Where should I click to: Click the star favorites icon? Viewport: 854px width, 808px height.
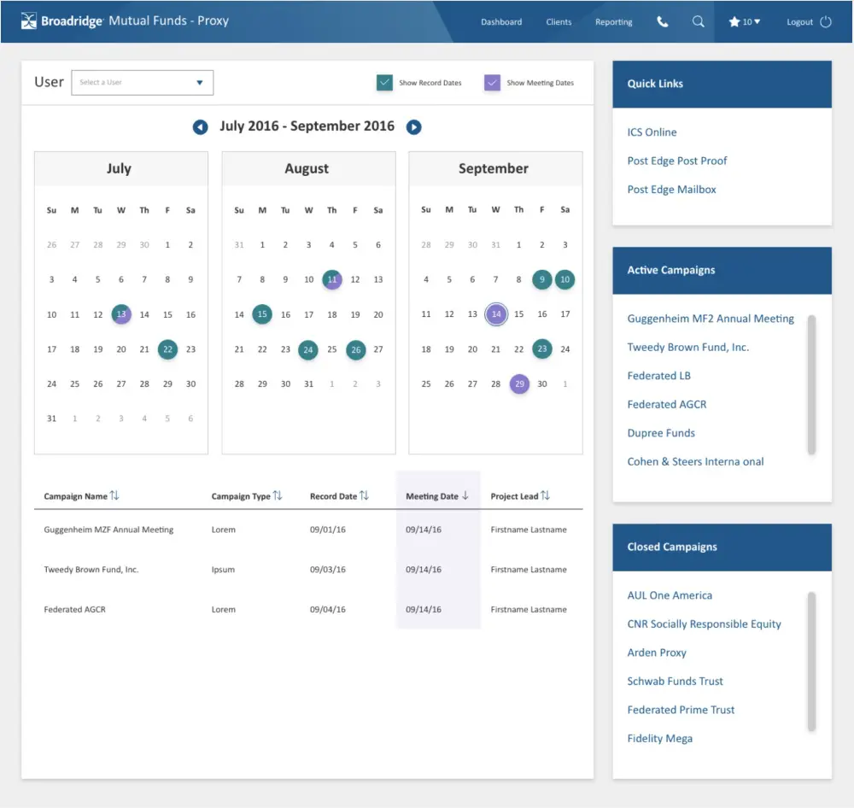pos(734,22)
